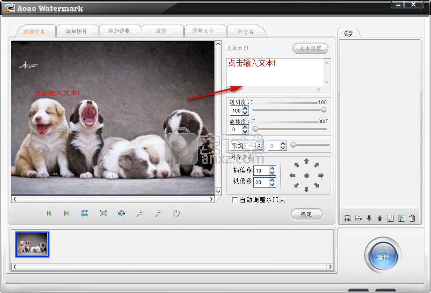Adjust the 旋转度 slider handle
The width and height of the screenshot is (431, 293).
coord(255,128)
